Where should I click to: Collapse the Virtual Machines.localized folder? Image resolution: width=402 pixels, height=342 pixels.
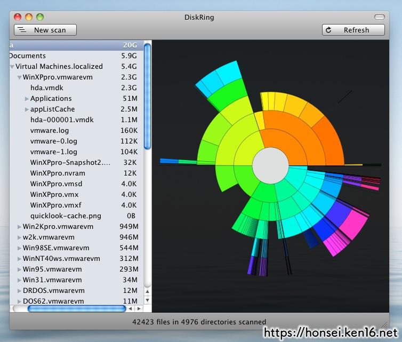(12, 67)
